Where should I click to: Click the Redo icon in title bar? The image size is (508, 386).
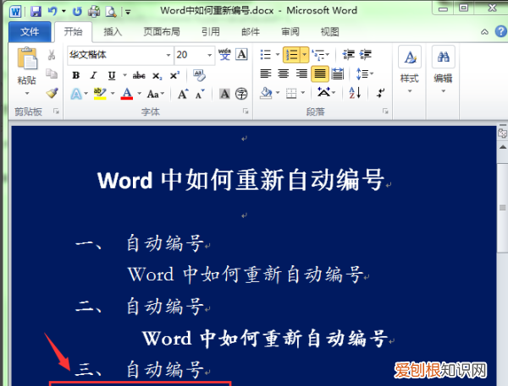[x=77, y=12]
